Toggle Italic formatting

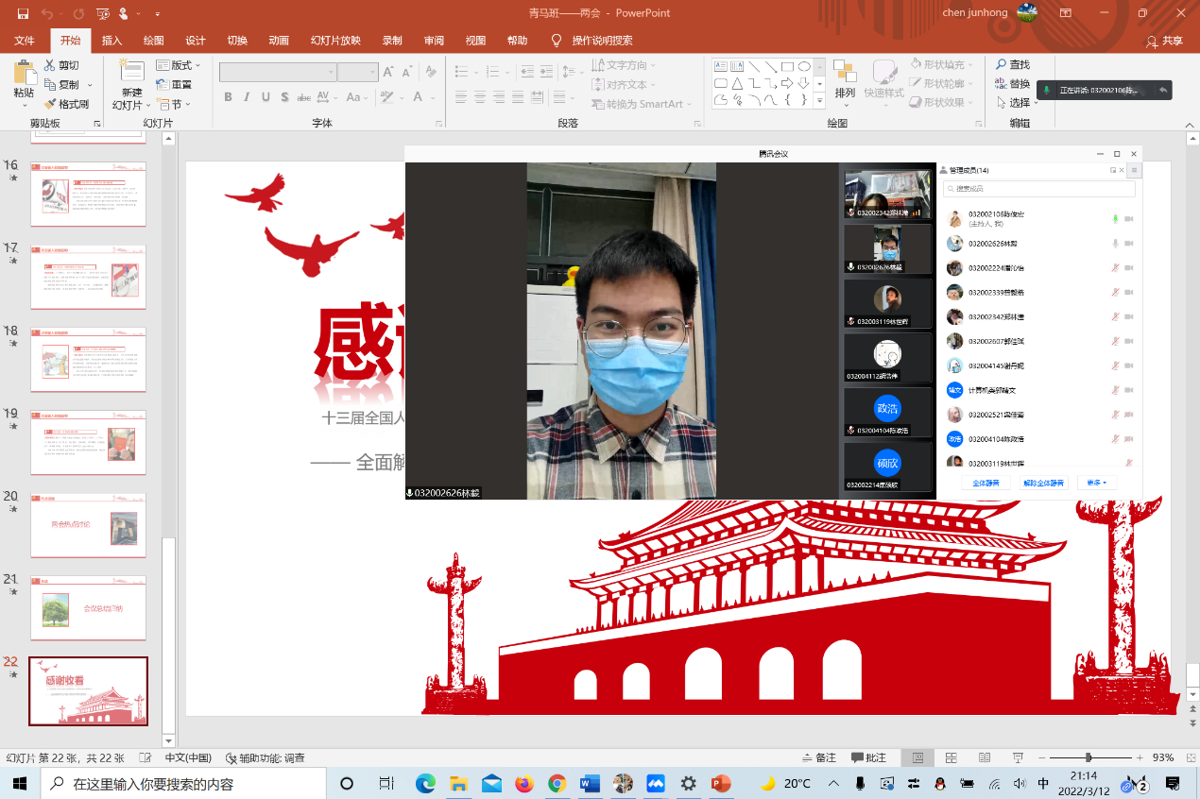[247, 97]
